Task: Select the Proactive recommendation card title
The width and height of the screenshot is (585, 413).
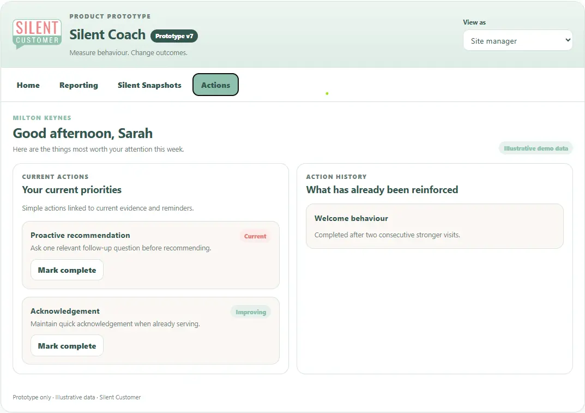Action: (80, 235)
